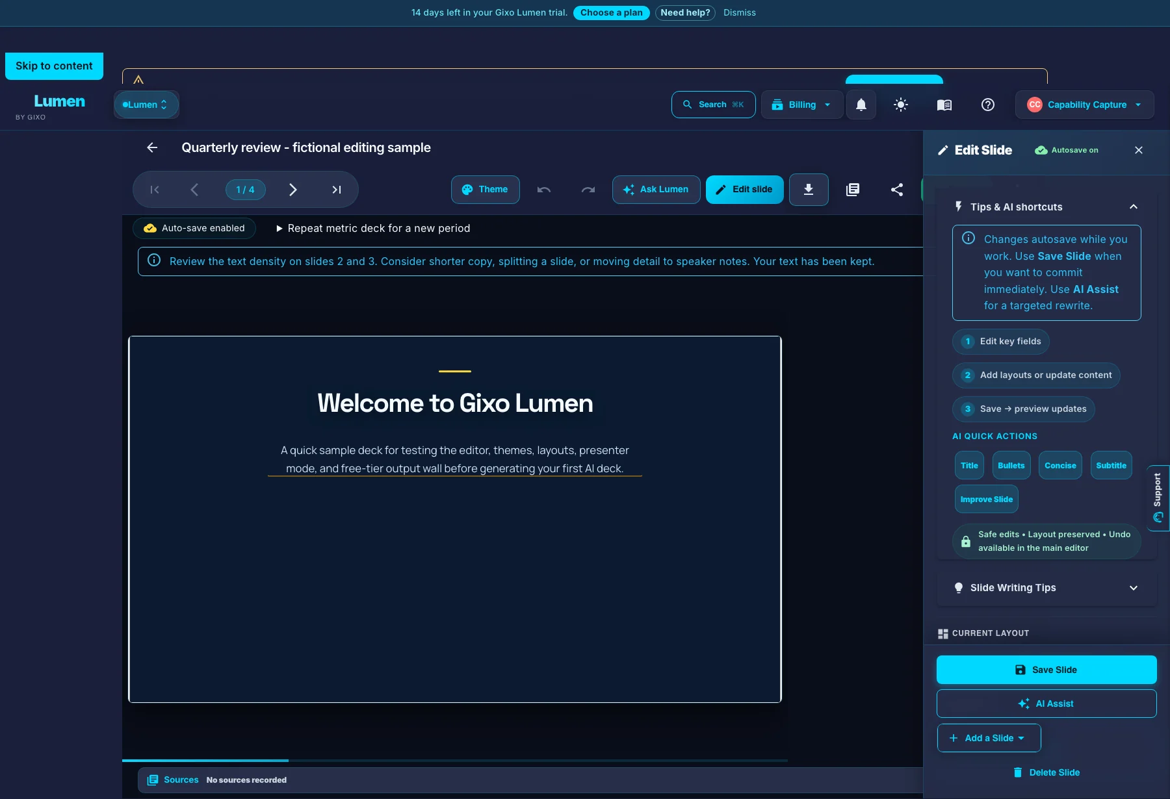Viewport: 1170px width, 799px height.
Task: Click the Auto-save enabled chip
Action: [x=194, y=228]
